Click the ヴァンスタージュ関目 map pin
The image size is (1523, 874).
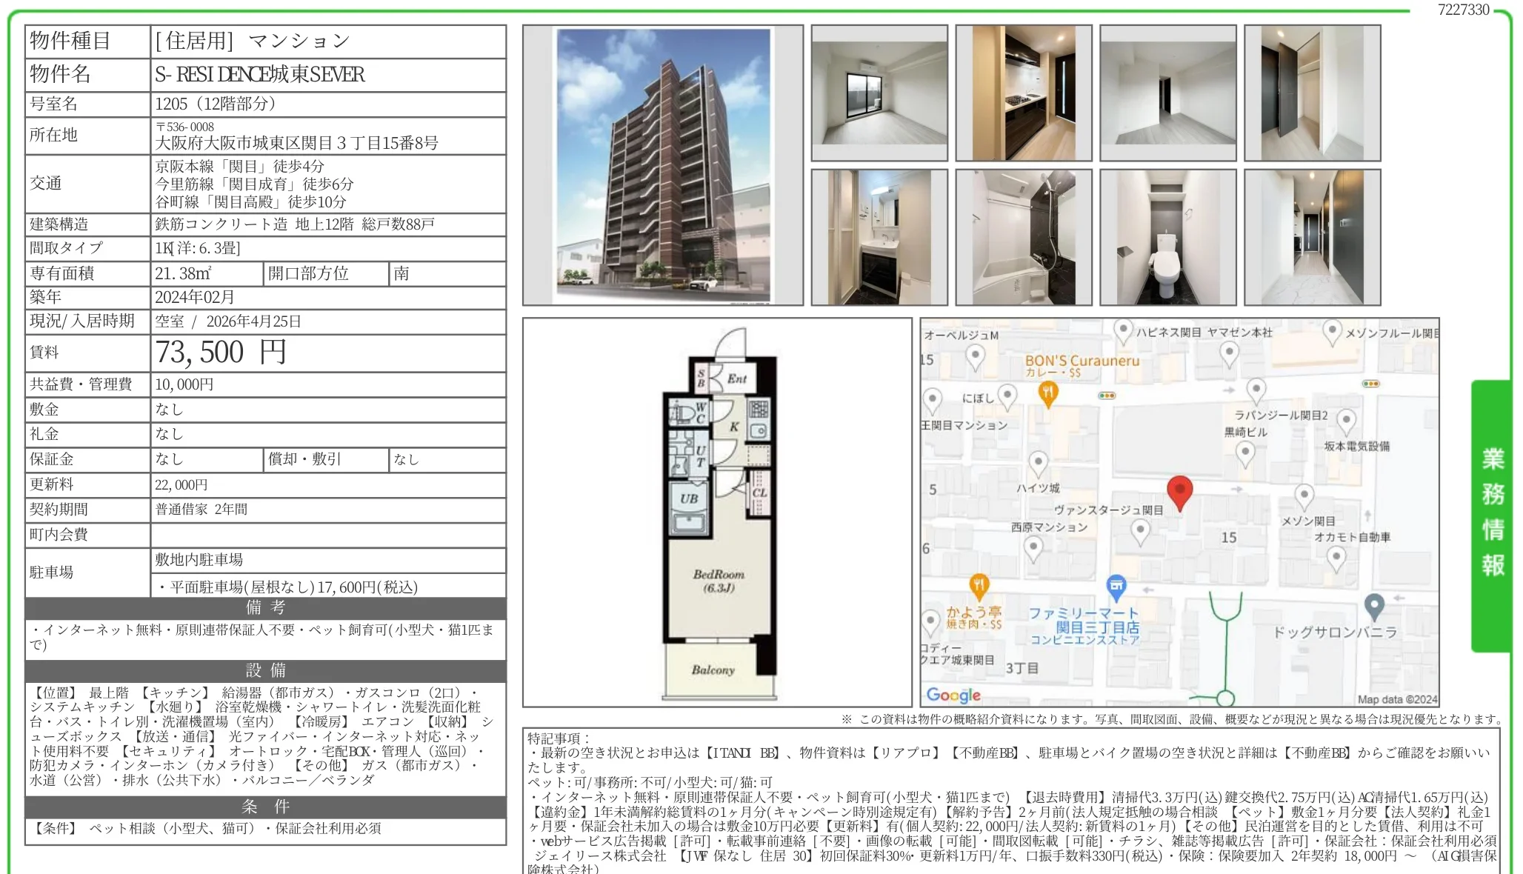1141,529
